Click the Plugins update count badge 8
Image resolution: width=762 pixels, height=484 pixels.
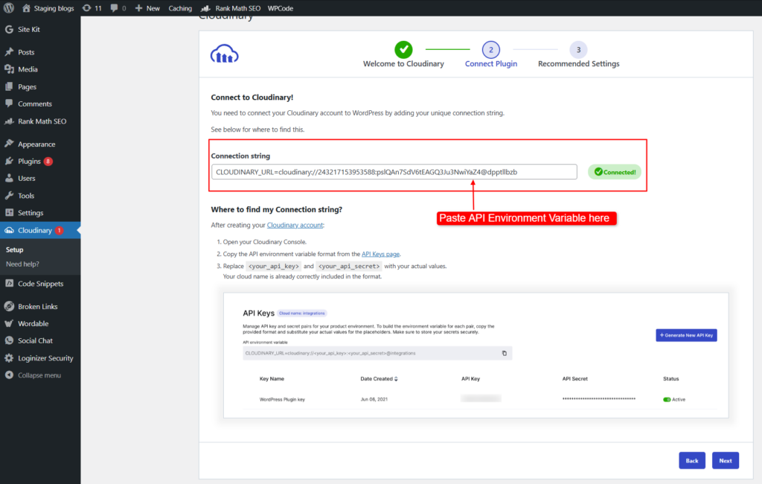pyautogui.click(x=48, y=161)
